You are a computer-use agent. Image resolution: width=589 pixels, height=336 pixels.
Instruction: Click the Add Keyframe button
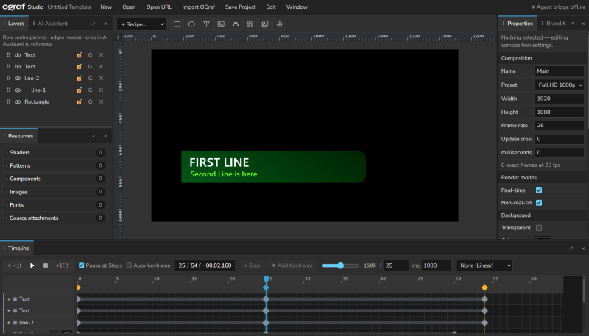292,265
